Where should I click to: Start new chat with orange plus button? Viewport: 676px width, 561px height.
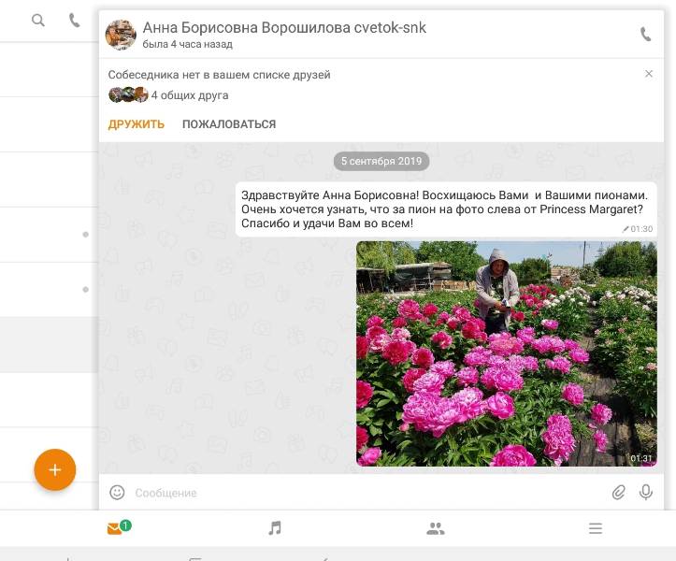pos(55,469)
